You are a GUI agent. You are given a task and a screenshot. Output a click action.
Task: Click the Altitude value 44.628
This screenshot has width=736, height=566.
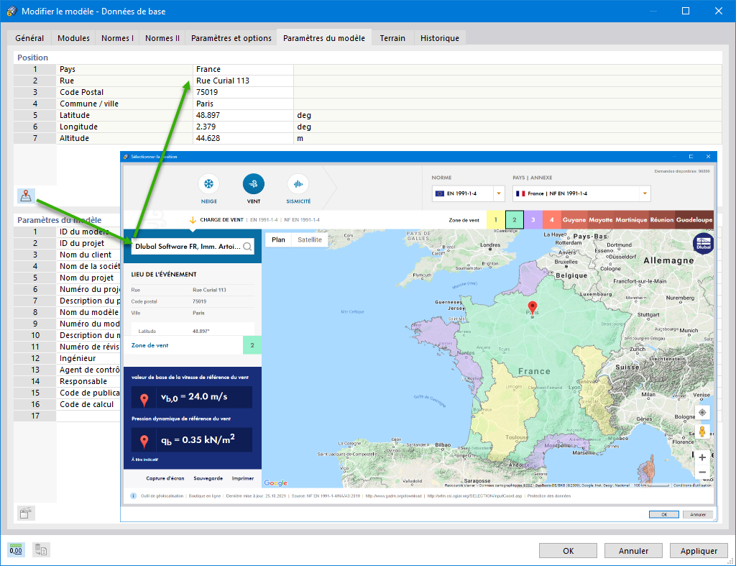243,138
